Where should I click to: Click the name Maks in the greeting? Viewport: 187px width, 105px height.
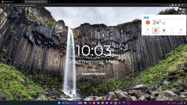click(x=112, y=62)
